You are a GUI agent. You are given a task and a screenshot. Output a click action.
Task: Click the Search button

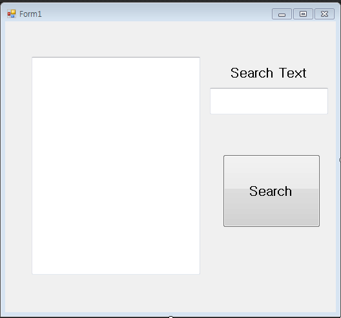[x=271, y=191]
